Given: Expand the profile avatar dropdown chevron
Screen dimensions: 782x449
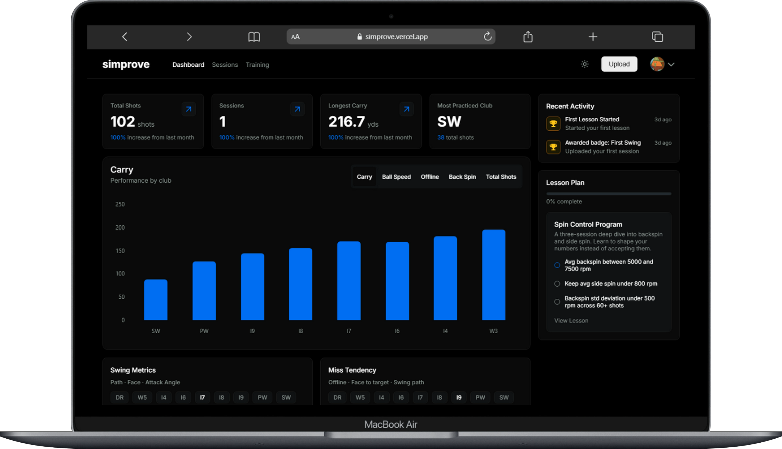Looking at the screenshot, I should point(671,65).
